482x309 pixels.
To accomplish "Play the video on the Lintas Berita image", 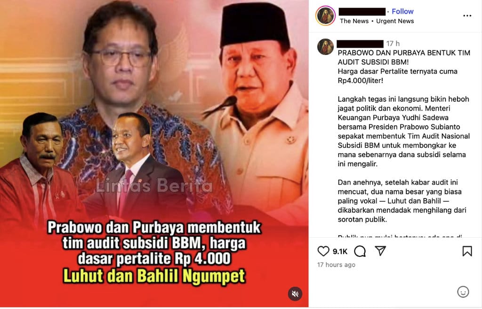I will pos(154,154).
